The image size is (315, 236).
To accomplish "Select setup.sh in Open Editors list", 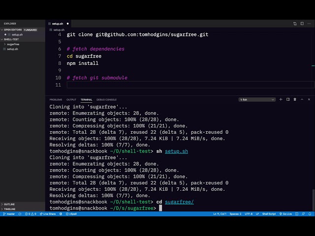I will 17,34.
